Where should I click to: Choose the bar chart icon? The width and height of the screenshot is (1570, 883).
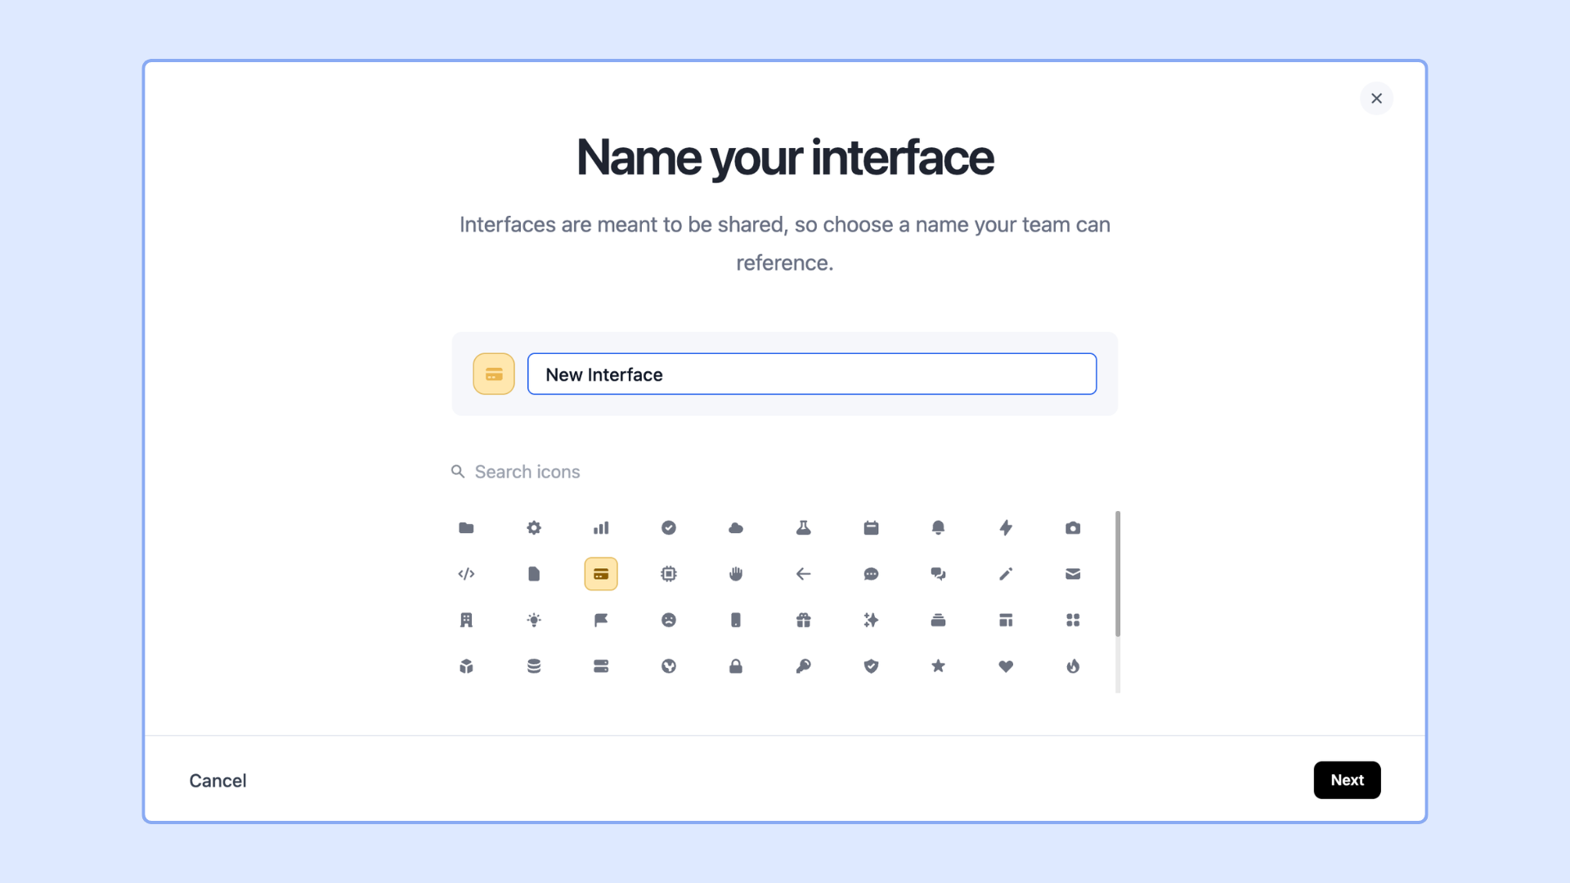tap(601, 528)
